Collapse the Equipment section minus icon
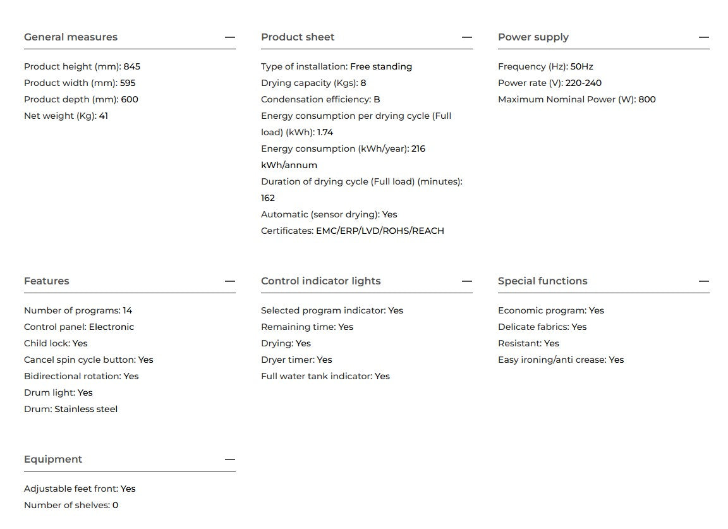The width and height of the screenshot is (728, 529). click(230, 459)
